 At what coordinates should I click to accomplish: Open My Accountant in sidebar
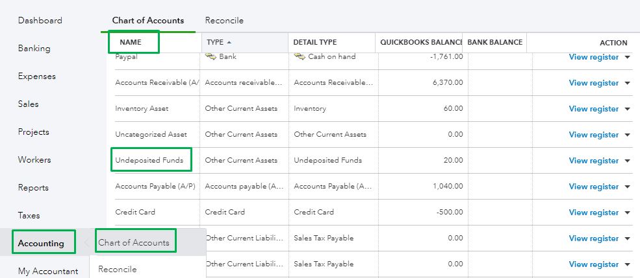pos(48,271)
